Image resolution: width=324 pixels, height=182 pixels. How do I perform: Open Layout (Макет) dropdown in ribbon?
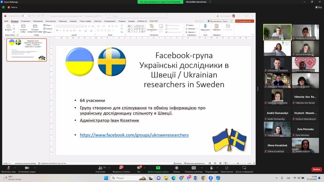click(x=48, y=25)
